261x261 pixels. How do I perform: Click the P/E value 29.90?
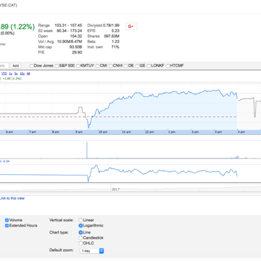pyautogui.click(x=77, y=52)
